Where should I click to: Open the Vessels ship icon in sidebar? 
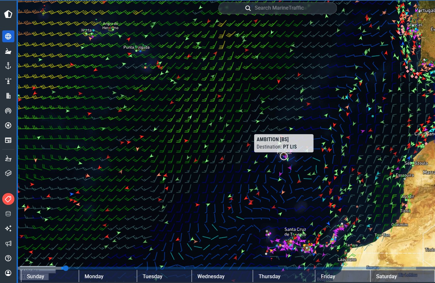click(x=8, y=51)
